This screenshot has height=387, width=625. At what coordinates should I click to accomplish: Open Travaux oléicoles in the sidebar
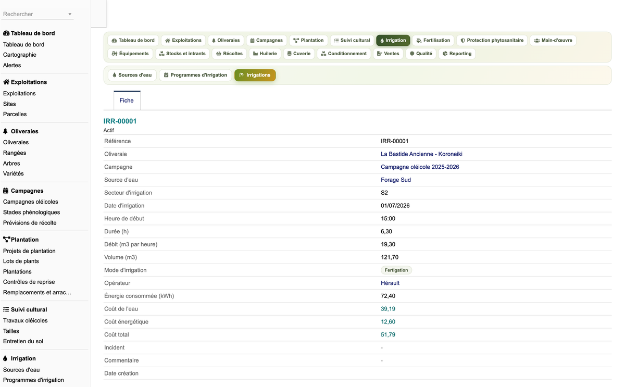coord(25,320)
